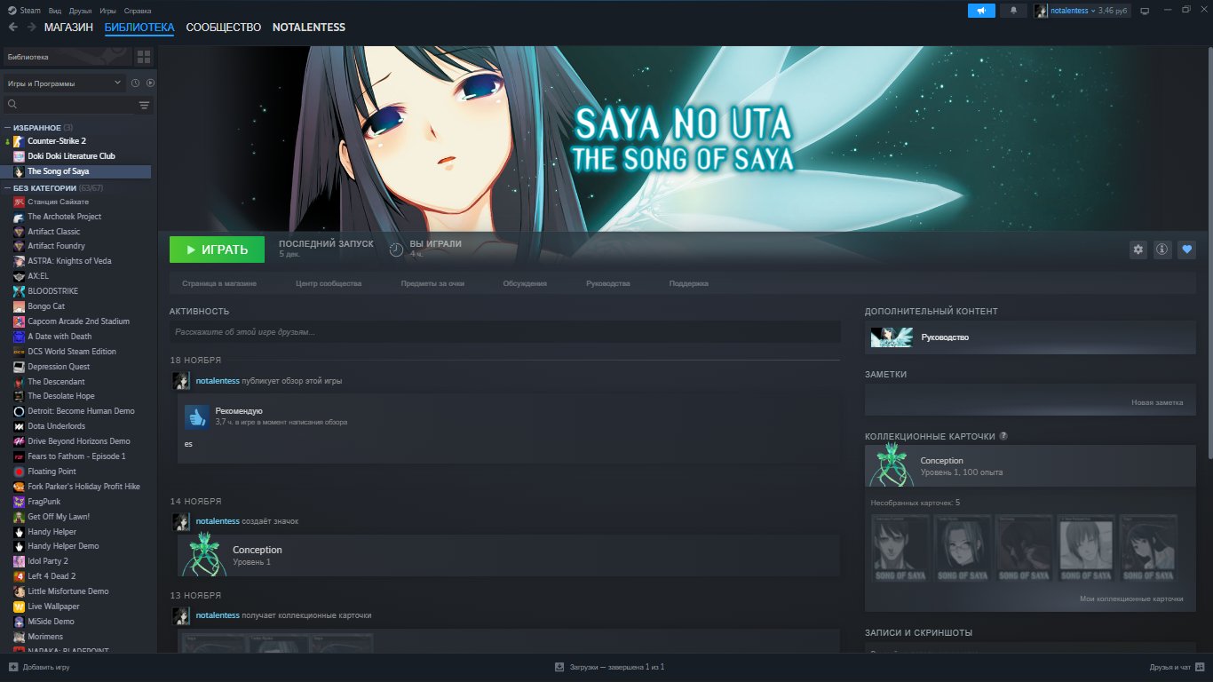The image size is (1213, 682).
Task: Open the notifications bell
Action: tap(1013, 11)
